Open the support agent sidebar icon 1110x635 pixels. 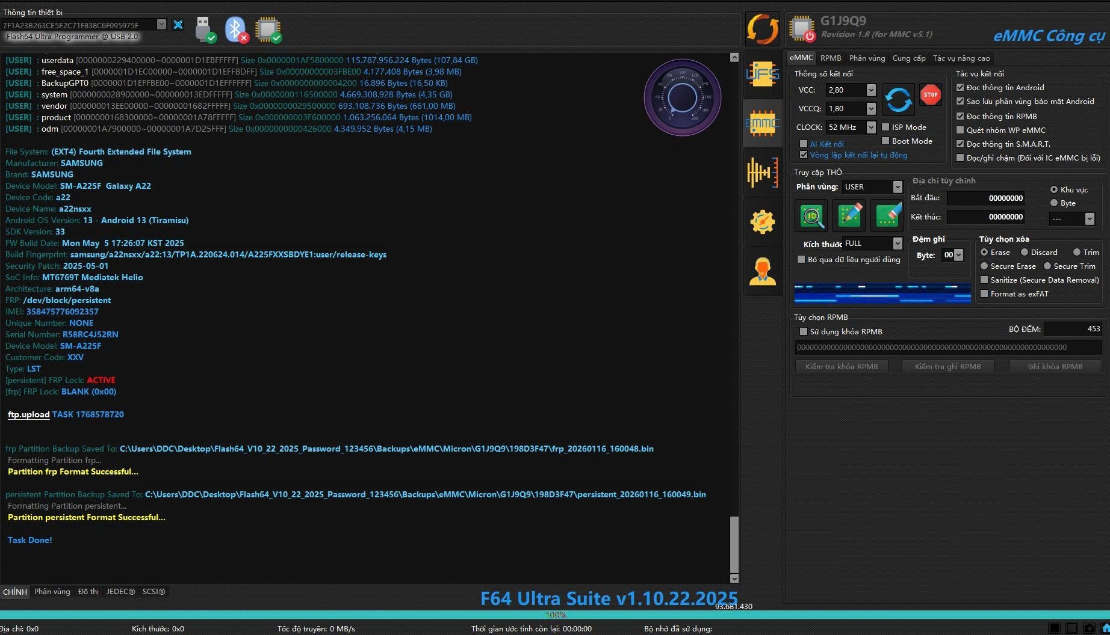(762, 271)
